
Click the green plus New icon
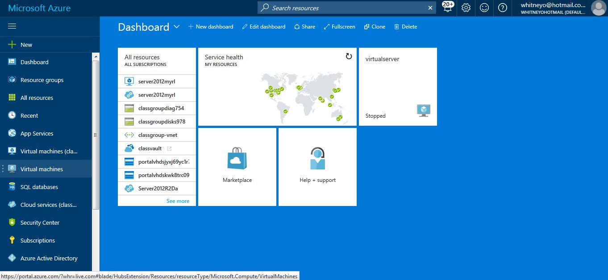coord(12,45)
